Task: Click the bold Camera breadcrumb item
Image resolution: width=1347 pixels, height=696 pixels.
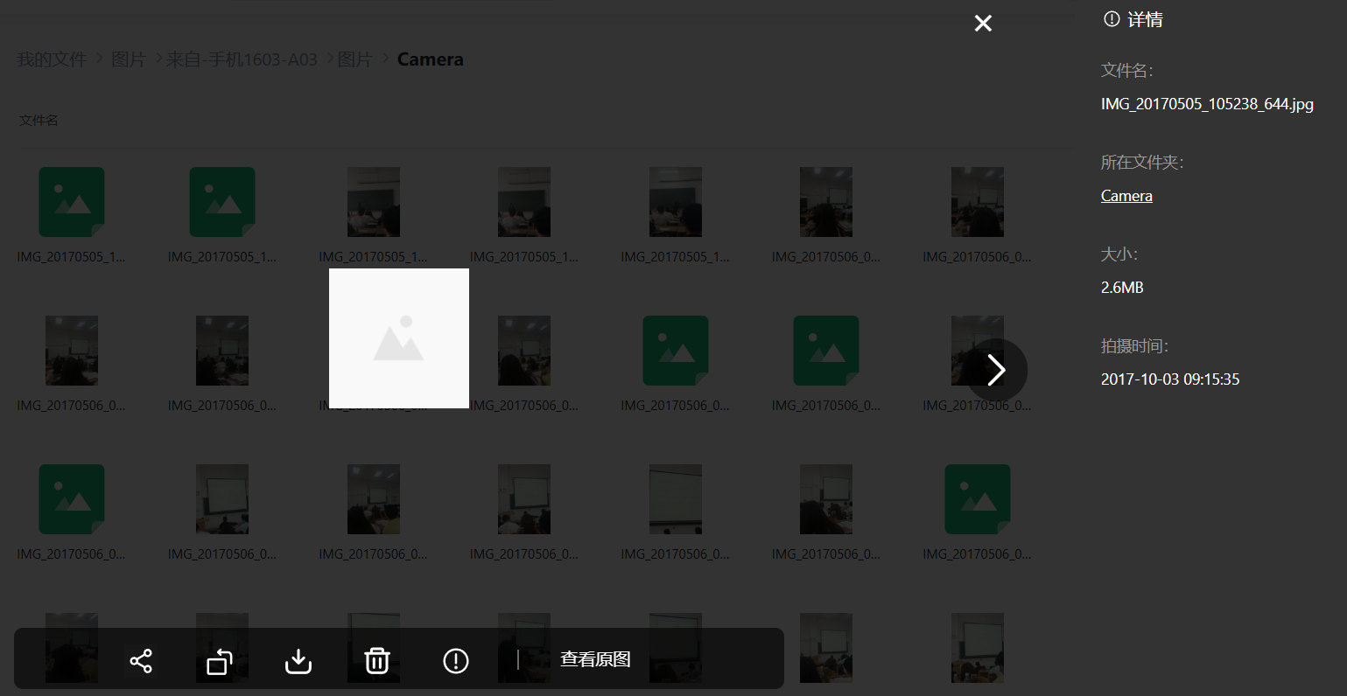Action: (x=431, y=59)
